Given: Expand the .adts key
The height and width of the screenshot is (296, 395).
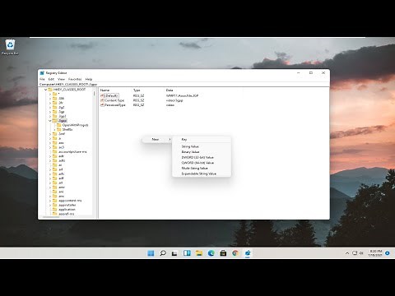Looking at the screenshot, I should pyautogui.click(x=50, y=160).
